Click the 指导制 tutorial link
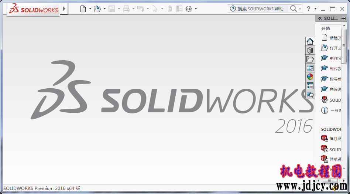Screen dimensions: 350x194 [335, 79]
